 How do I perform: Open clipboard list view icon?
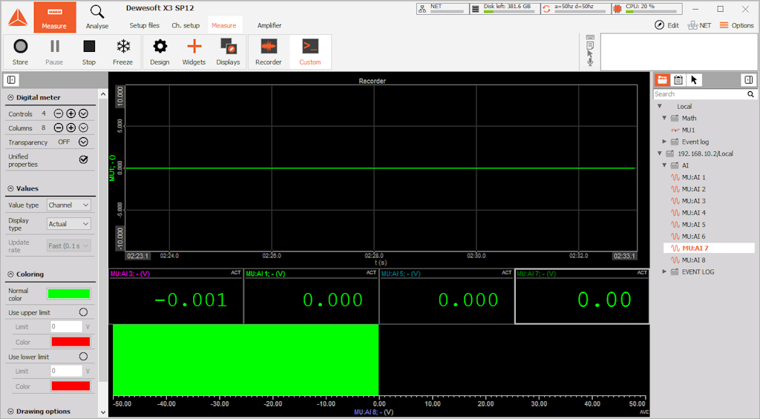pyautogui.click(x=678, y=80)
